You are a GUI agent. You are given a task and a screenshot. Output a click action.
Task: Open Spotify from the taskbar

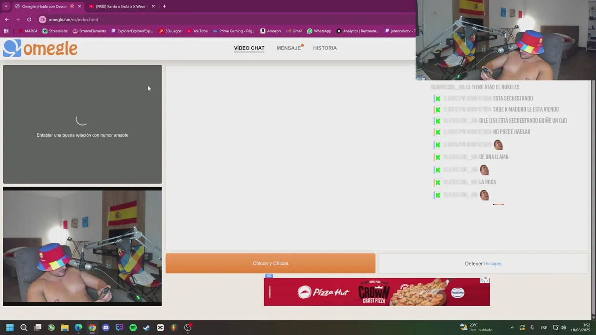pyautogui.click(x=133, y=328)
